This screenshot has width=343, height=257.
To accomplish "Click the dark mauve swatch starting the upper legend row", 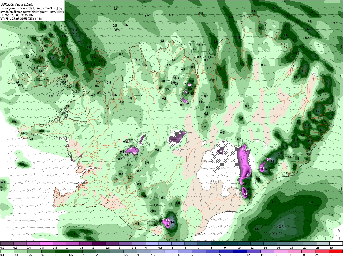I will 7,244.
